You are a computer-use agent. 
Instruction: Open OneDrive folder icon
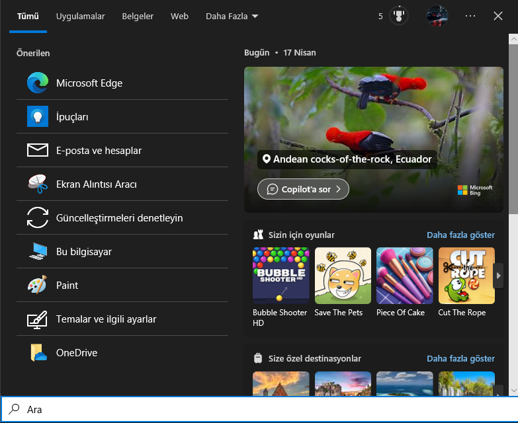click(x=38, y=353)
